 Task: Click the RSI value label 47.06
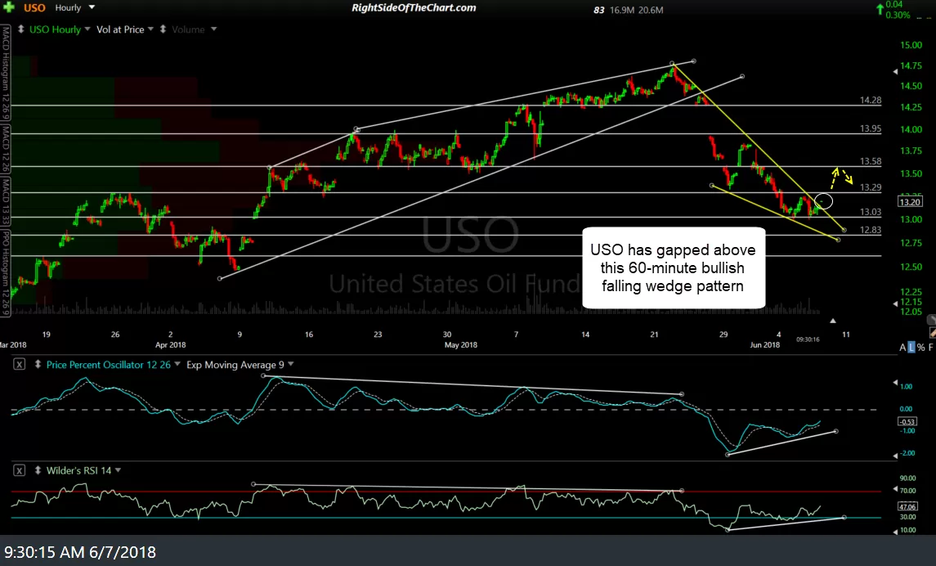pyautogui.click(x=907, y=506)
